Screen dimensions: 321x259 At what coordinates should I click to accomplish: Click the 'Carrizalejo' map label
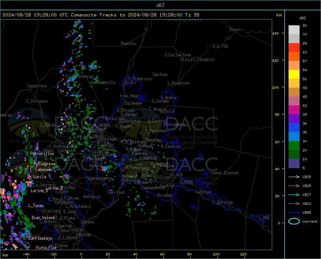click(x=40, y=238)
